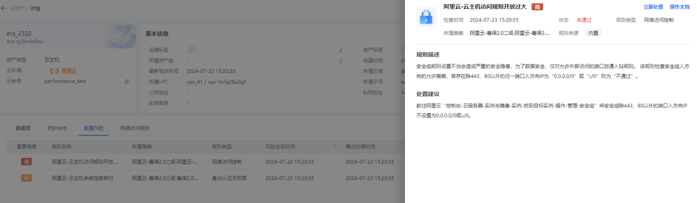This screenshot has width=697, height=203.
Task: Click the 阿里云 cloud environment logo
Action: (64, 71)
